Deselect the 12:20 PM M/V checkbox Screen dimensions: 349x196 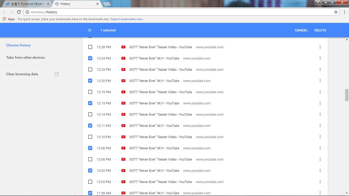pos(90,81)
